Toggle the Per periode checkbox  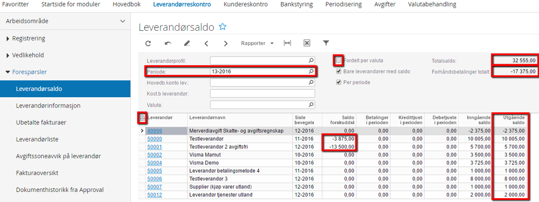[x=339, y=83]
